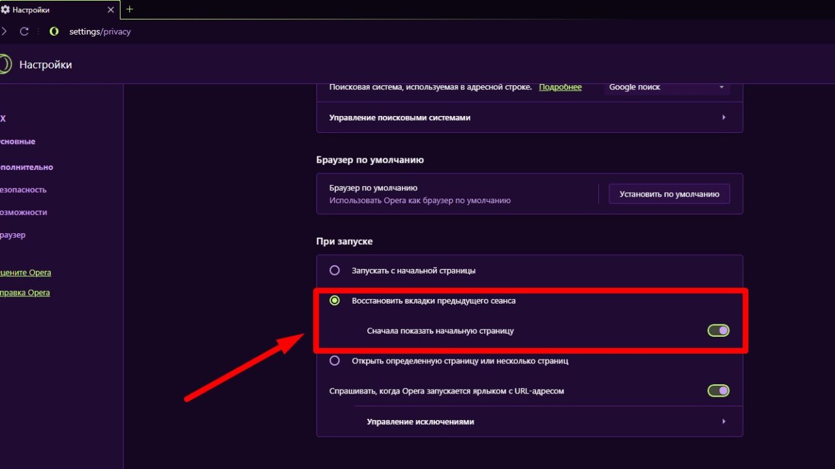Click При запуске section heading
The width and height of the screenshot is (835, 469).
pyautogui.click(x=344, y=241)
